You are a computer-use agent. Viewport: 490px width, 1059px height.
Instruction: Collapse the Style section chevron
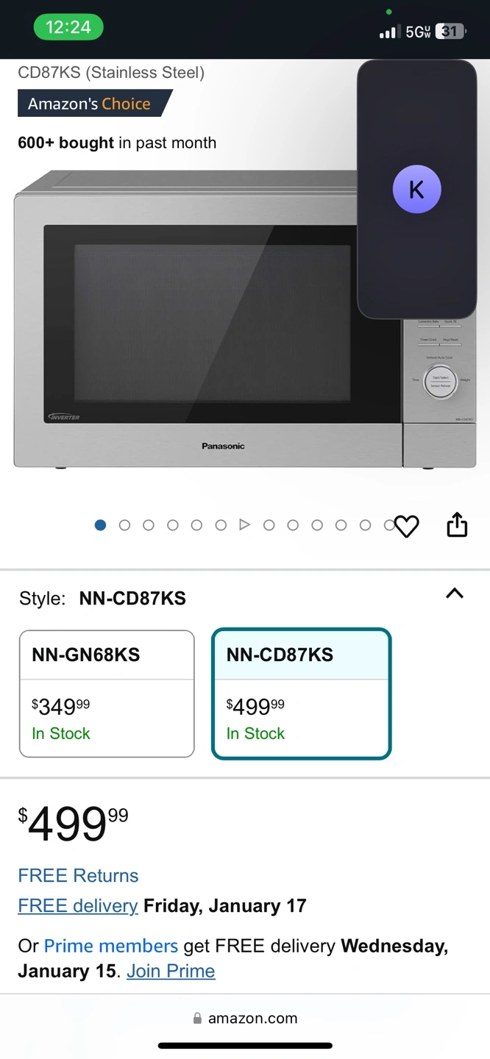(455, 593)
